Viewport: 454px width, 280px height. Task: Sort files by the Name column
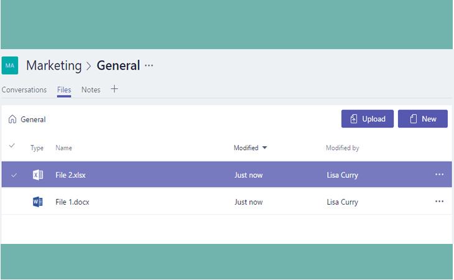[x=63, y=148]
